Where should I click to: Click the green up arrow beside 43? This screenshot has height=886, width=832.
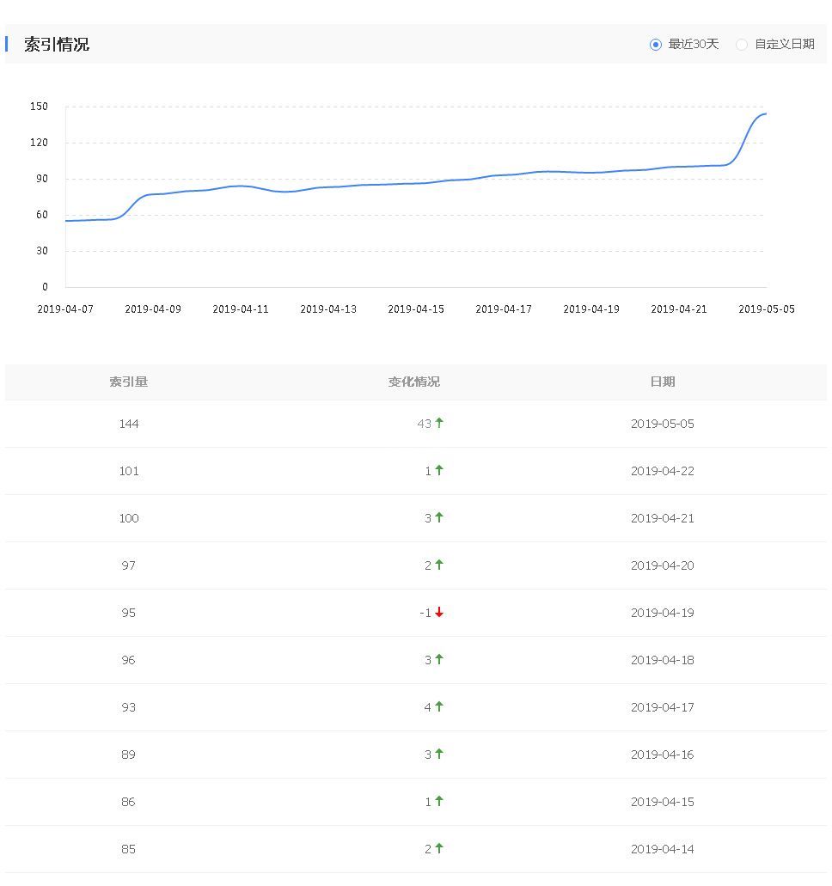[439, 423]
